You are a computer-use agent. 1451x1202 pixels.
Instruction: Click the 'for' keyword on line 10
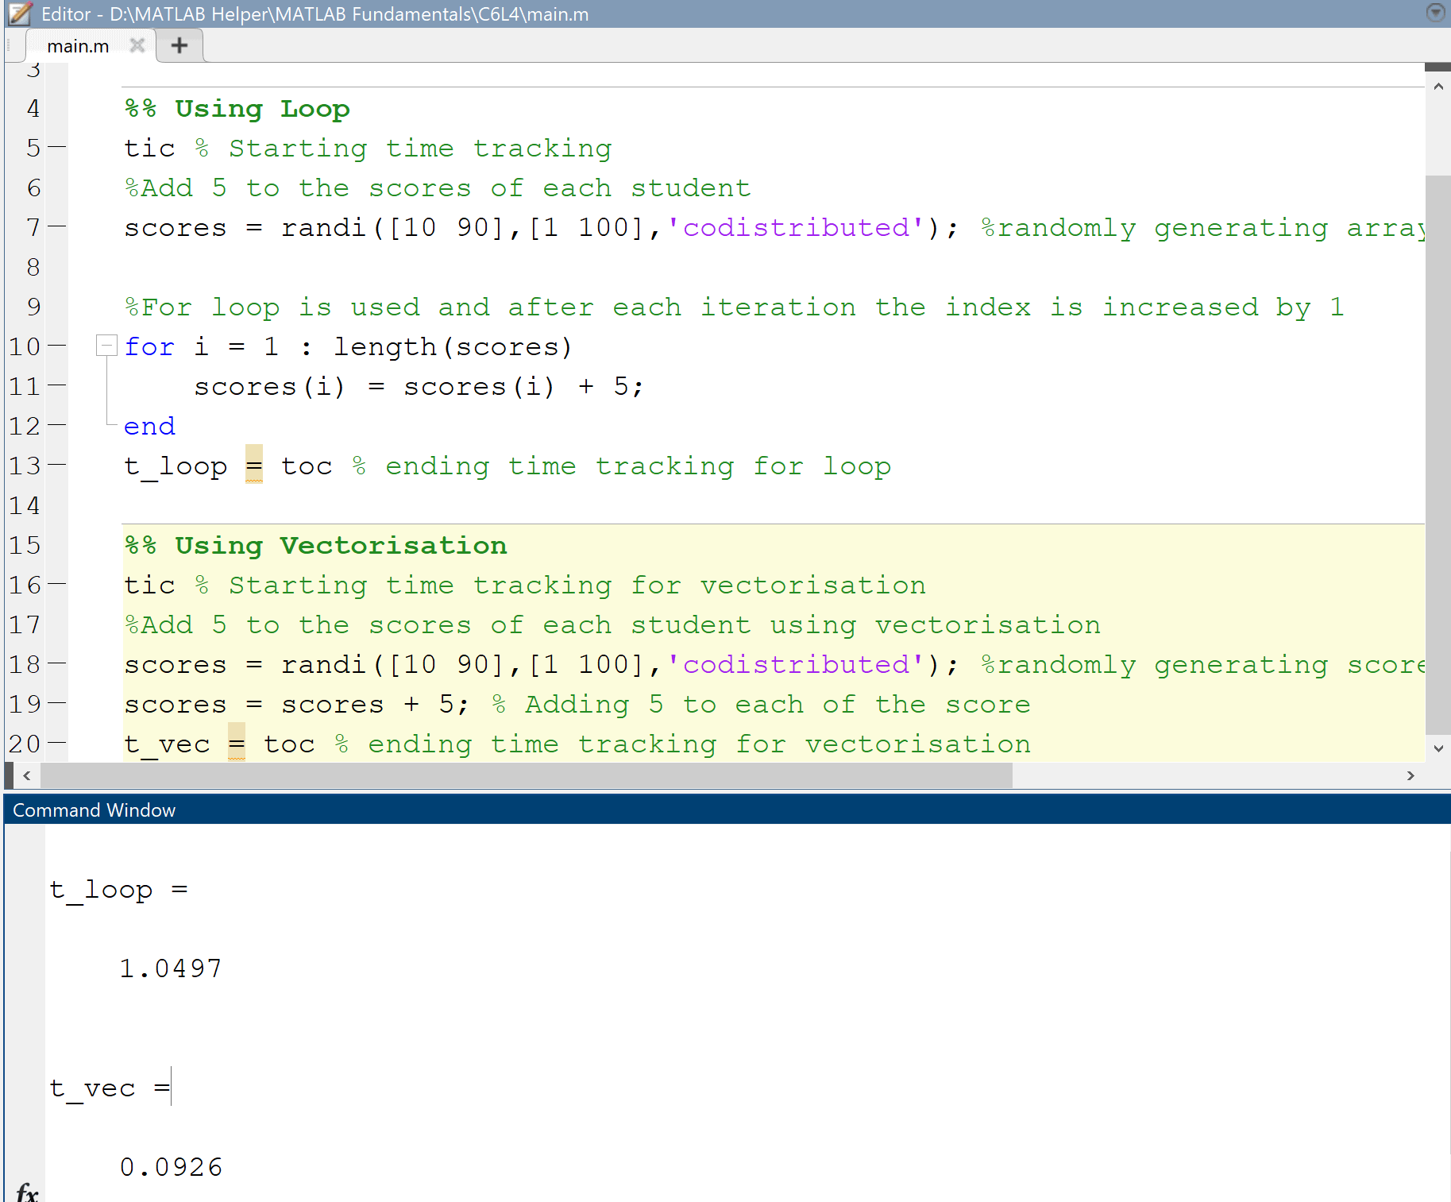(x=149, y=346)
